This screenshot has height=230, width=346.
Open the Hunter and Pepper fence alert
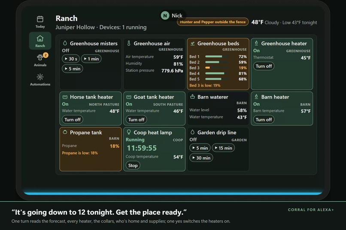pos(213,22)
